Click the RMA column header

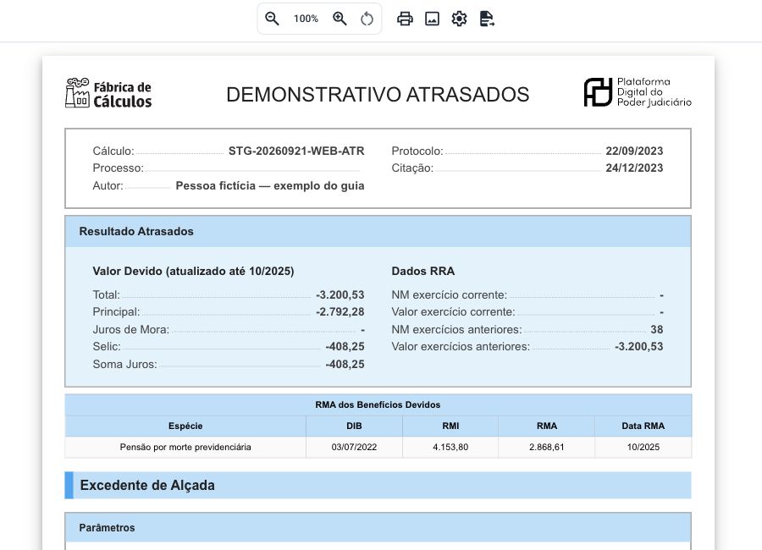[x=547, y=426]
